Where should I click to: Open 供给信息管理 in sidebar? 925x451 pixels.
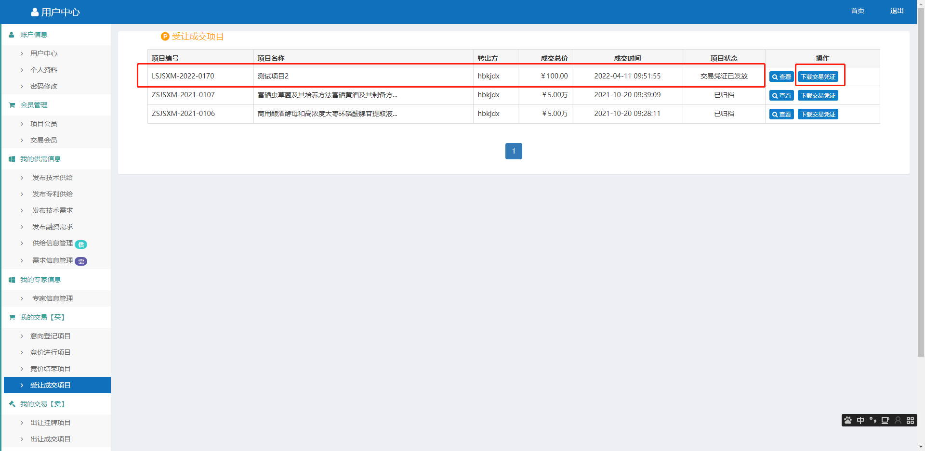[53, 244]
